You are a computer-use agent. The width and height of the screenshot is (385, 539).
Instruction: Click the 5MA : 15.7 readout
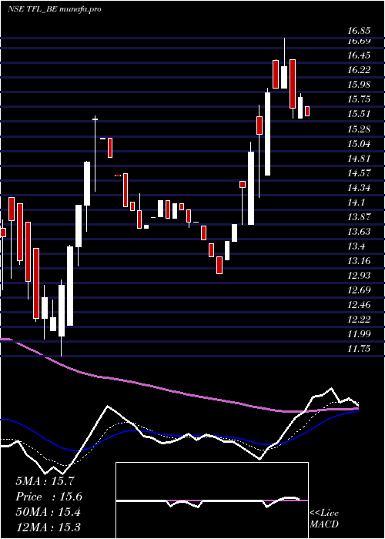click(x=45, y=481)
